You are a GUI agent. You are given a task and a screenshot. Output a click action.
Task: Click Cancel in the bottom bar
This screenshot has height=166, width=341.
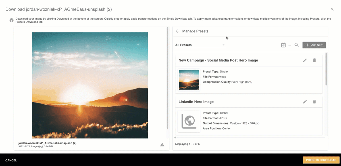(11, 160)
